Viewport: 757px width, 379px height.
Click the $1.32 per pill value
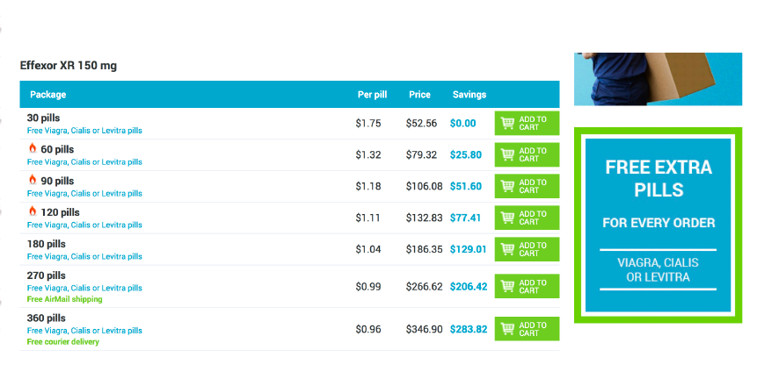click(x=368, y=155)
